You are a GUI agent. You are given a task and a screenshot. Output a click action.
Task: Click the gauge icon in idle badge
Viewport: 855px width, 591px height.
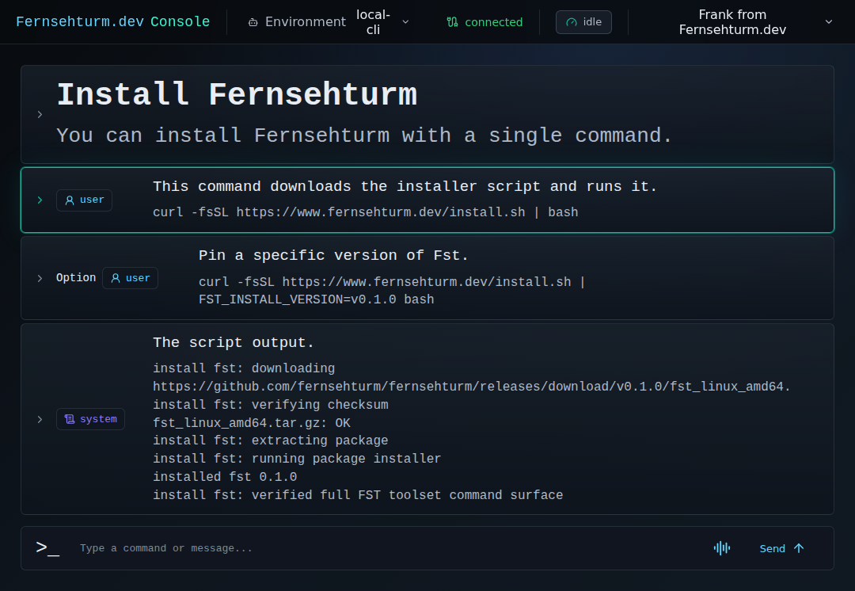click(572, 22)
